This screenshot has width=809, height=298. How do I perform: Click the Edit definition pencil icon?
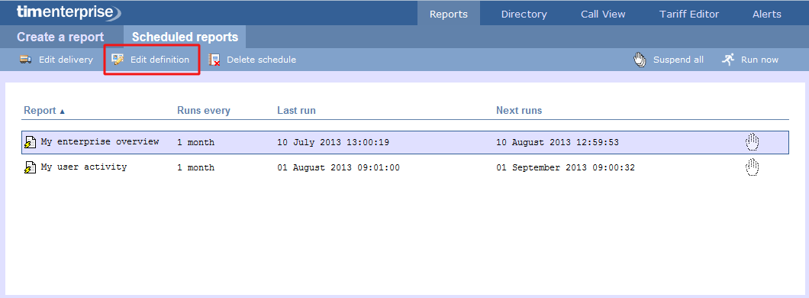click(x=118, y=60)
